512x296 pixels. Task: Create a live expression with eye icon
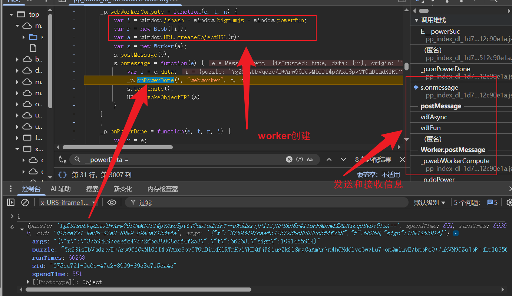[x=112, y=202]
